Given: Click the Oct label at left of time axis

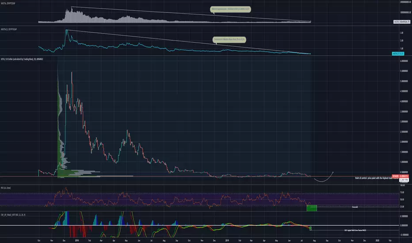Looking at the screenshot, I should (39, 240).
